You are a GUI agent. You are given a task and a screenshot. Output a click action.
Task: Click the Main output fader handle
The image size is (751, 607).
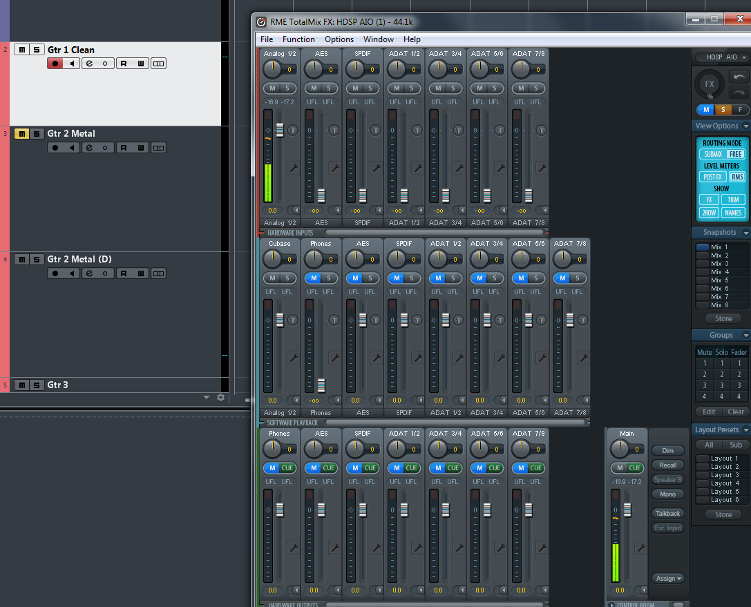click(627, 510)
